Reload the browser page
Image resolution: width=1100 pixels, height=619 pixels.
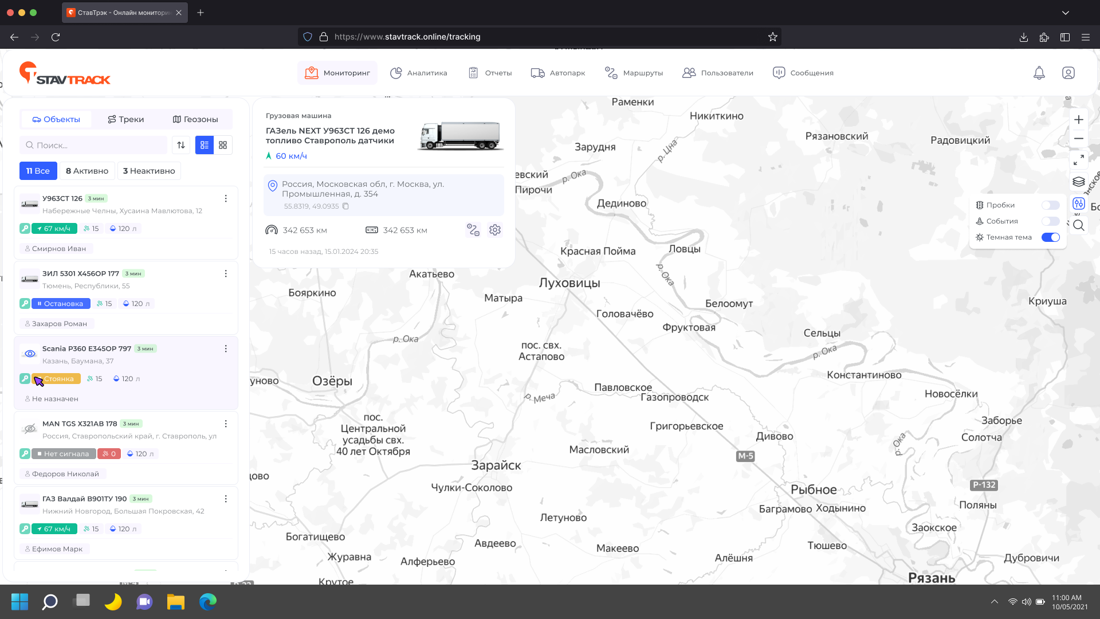click(56, 37)
